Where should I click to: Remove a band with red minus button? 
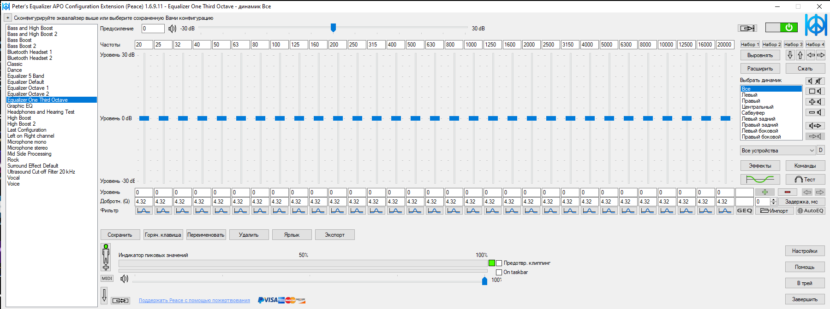[x=788, y=192]
